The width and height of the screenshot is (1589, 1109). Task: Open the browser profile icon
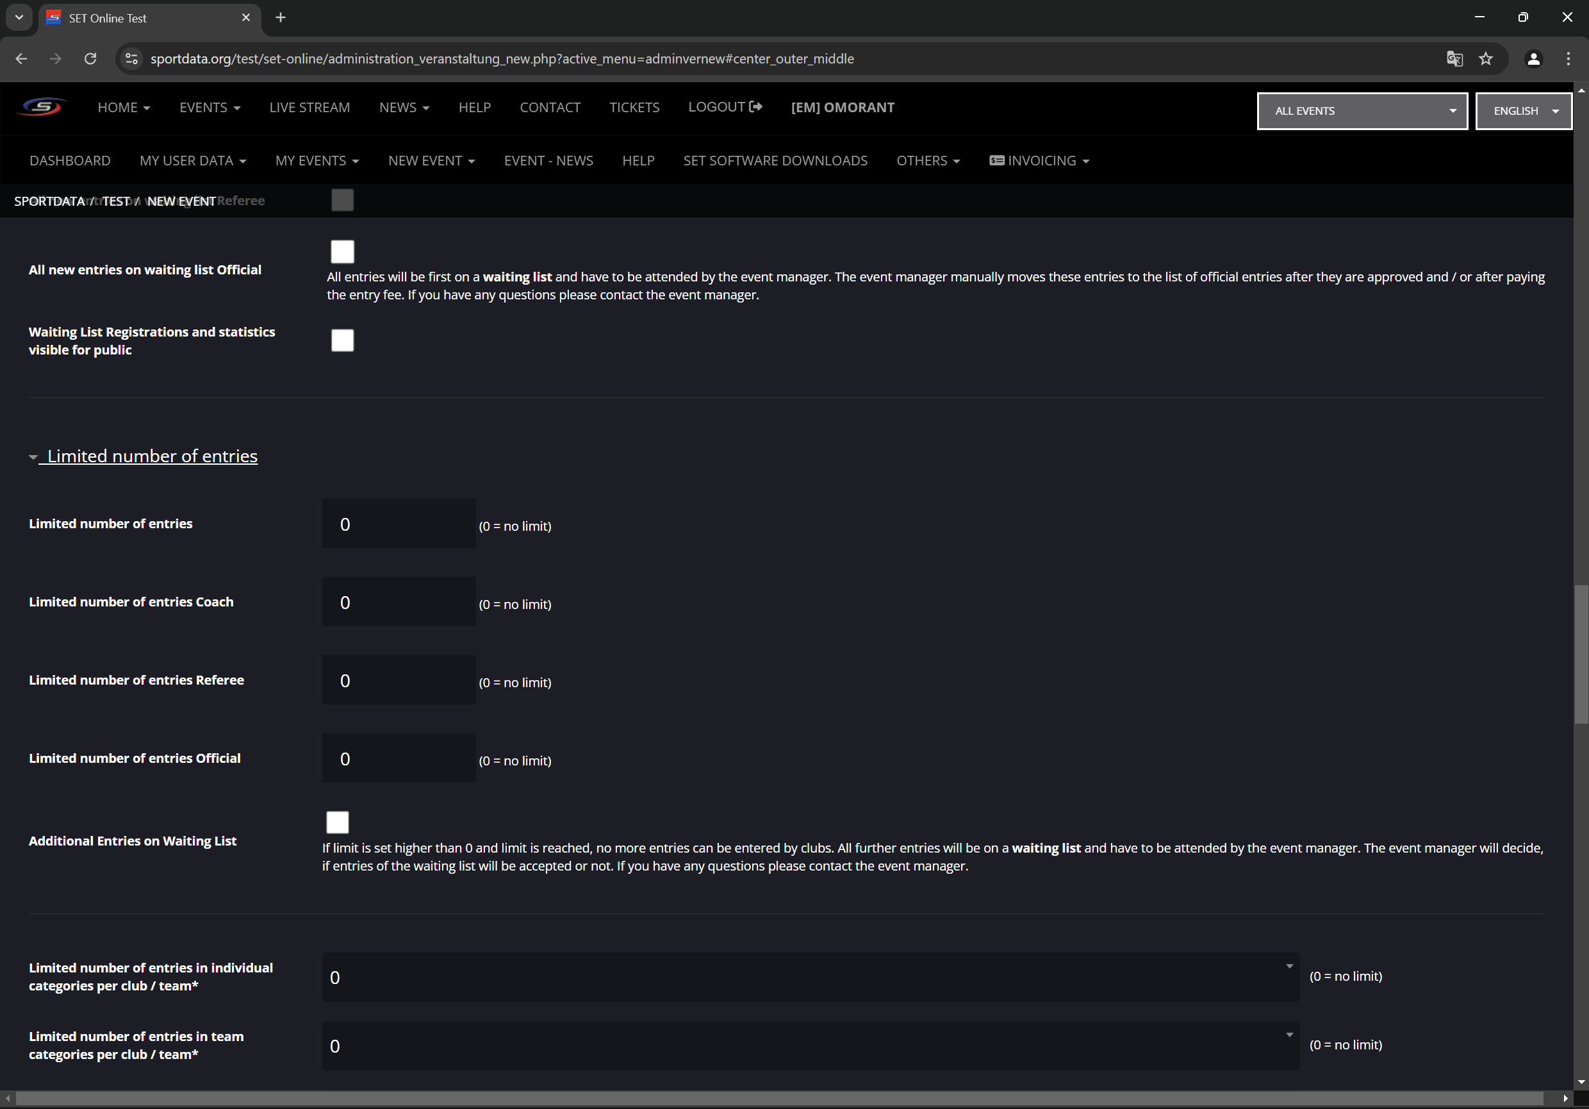click(x=1534, y=59)
